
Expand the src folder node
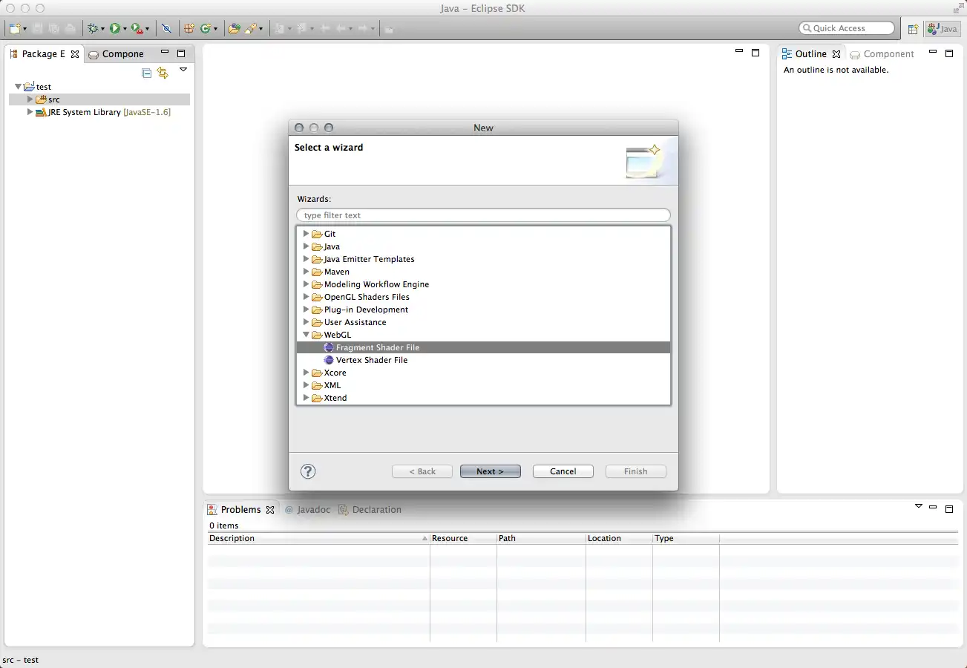(x=30, y=99)
